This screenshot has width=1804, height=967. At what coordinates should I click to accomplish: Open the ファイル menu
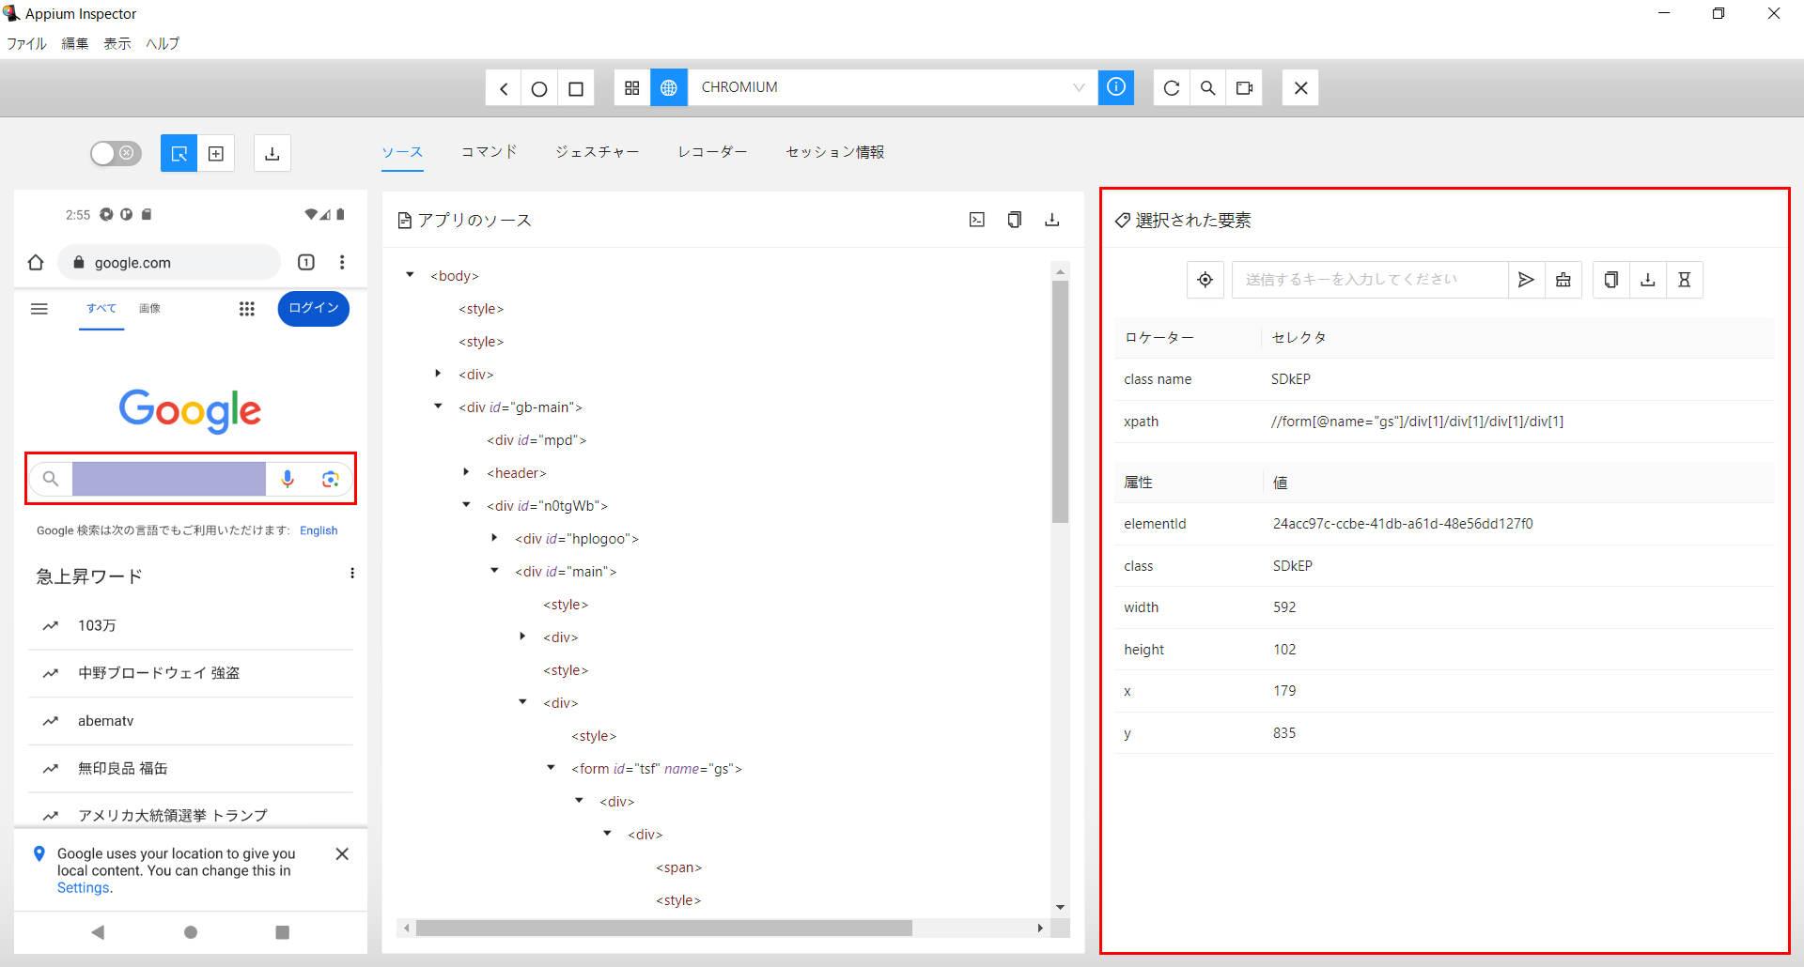click(x=27, y=43)
